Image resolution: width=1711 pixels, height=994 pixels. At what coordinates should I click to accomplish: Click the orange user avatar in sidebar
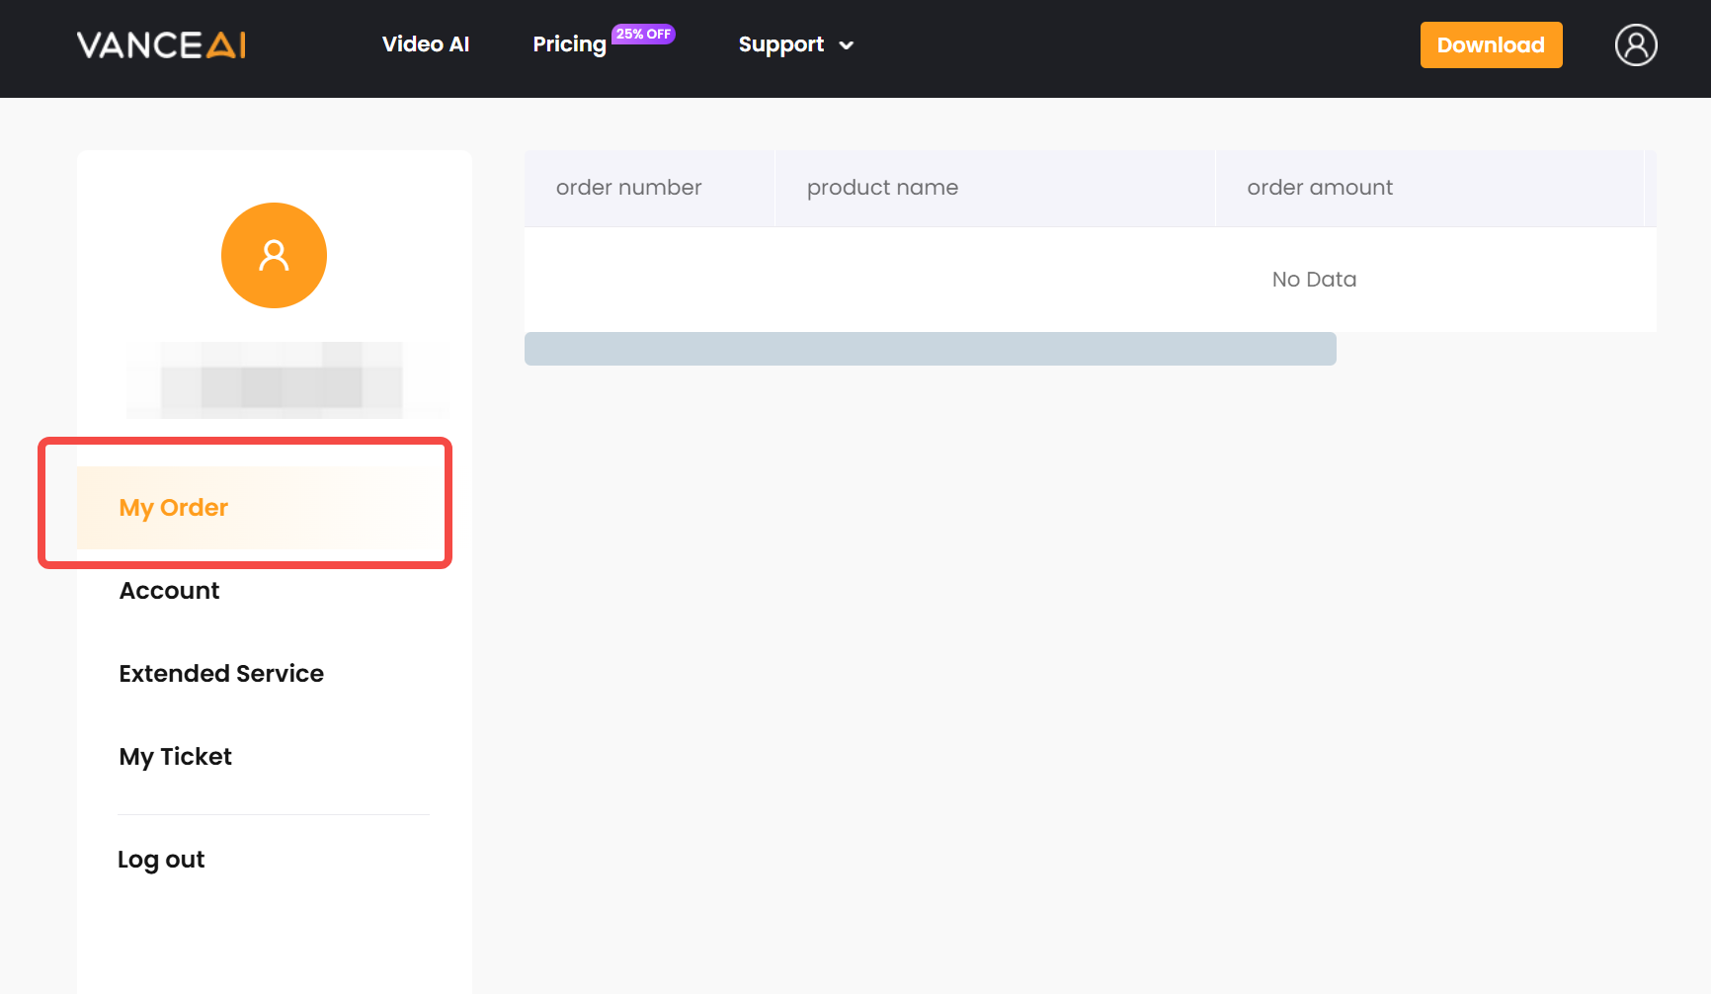pos(274,255)
